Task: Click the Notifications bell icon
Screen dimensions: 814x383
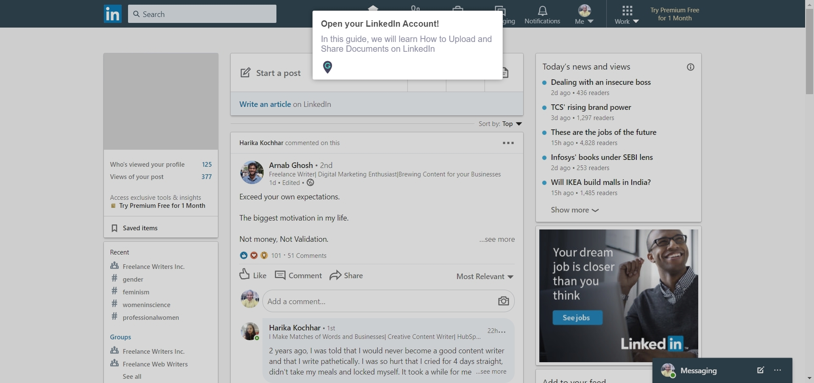Action: pyautogui.click(x=542, y=10)
